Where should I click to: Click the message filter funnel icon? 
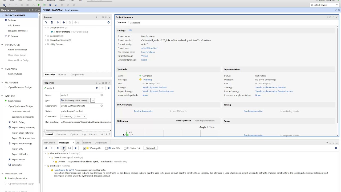[x=63, y=148]
